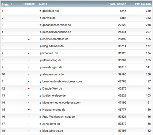This screenshot has height=135, width=153.
Task: Open the muvaki,de link
Action: 49,18
